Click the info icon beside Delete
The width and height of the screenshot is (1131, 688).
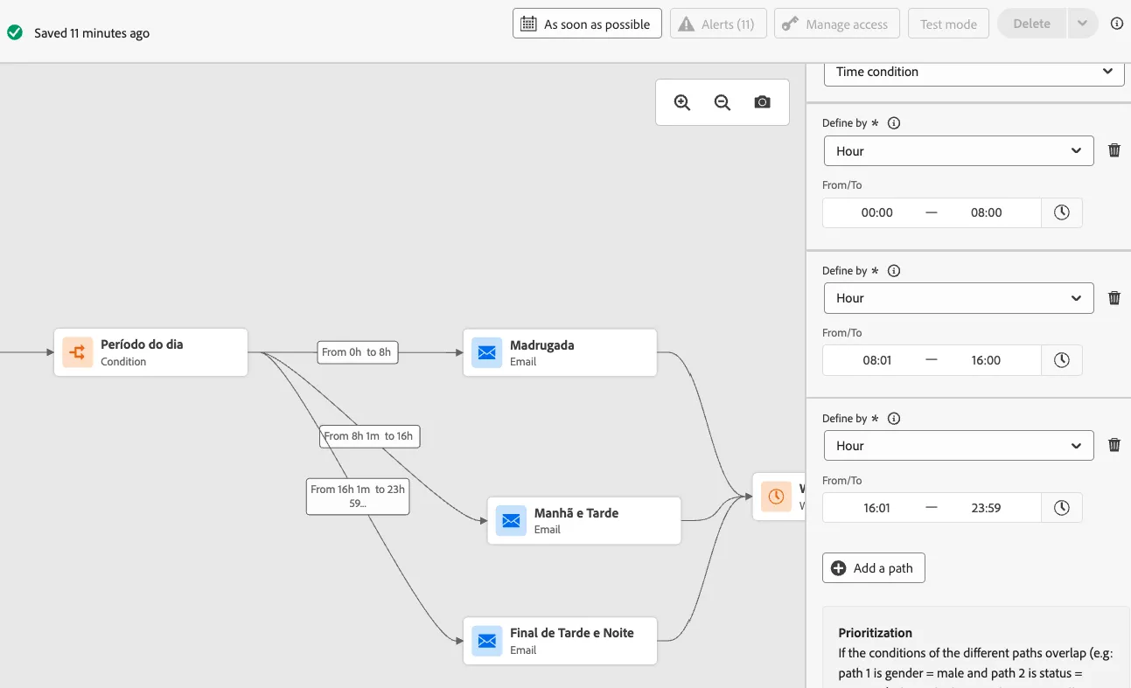click(x=1116, y=24)
